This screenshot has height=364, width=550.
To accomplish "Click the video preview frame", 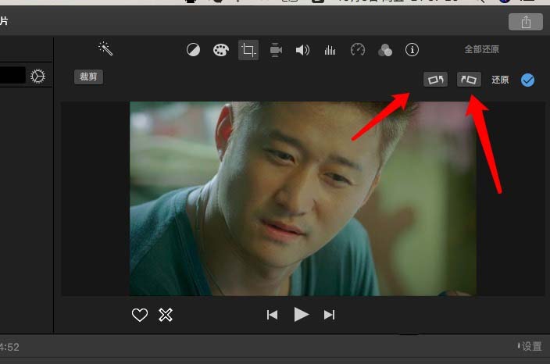I will point(303,199).
